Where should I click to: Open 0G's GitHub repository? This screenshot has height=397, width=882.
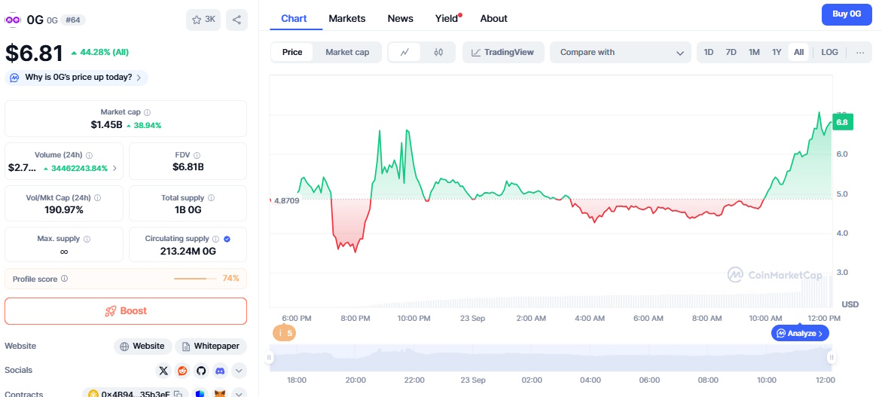pos(201,371)
